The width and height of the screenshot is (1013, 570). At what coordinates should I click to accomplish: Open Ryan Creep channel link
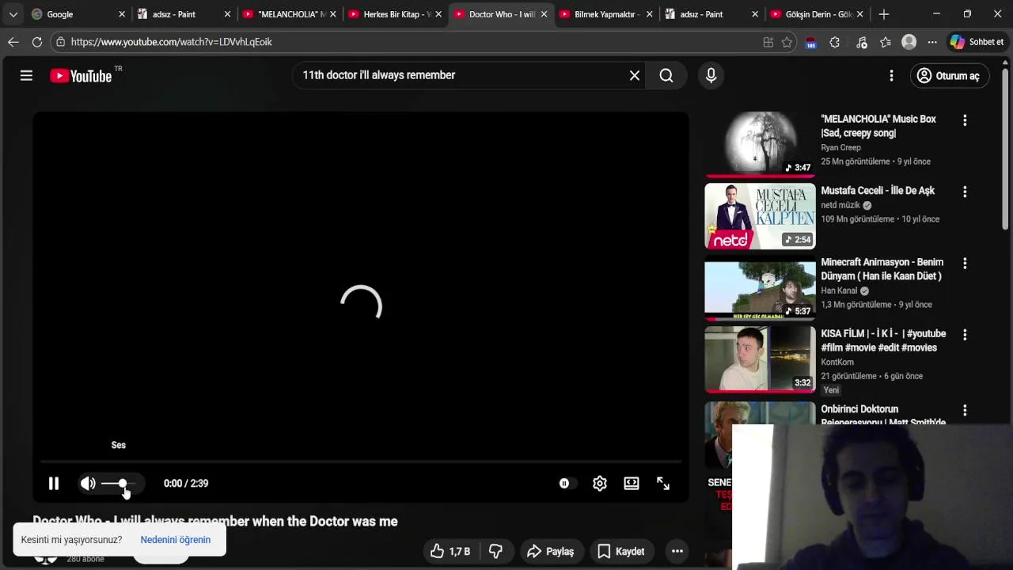840,147
